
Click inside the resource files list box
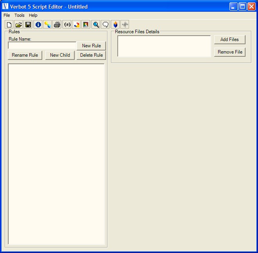coord(164,46)
